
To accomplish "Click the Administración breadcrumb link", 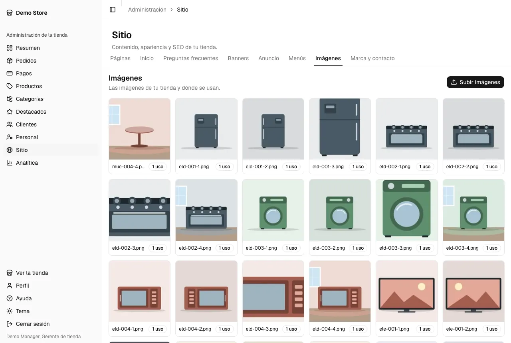I will click(147, 10).
